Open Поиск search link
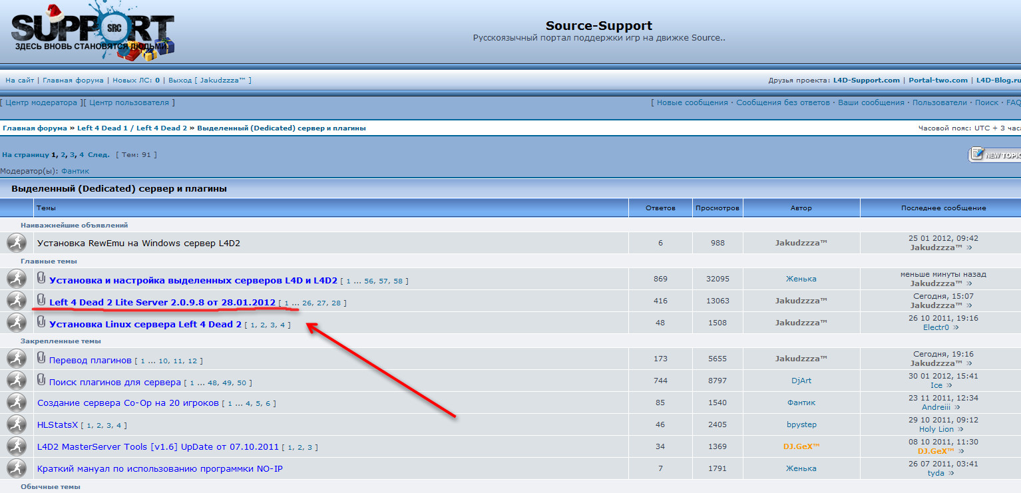 986,102
